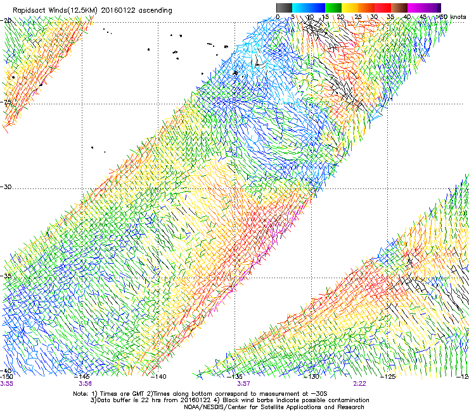This screenshot has height=411, width=469.
Task: Click the '-145' longitude axis label
Action: point(82,377)
